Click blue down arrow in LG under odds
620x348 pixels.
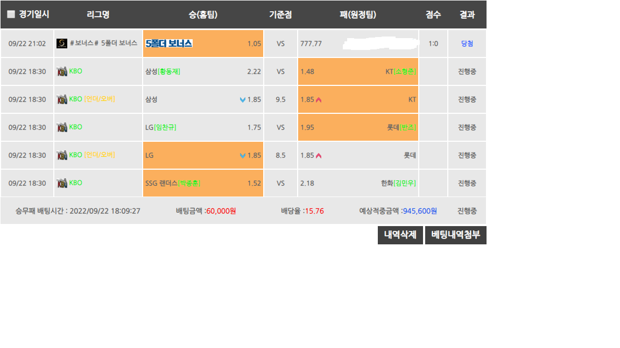click(x=243, y=155)
